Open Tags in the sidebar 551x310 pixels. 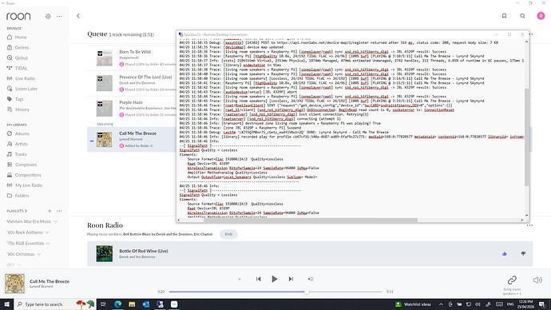click(x=19, y=99)
